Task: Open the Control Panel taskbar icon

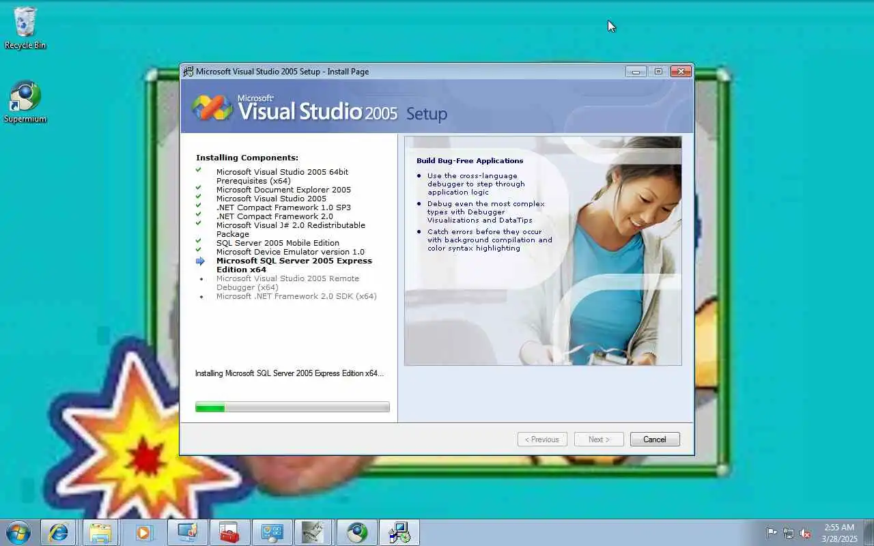Action: [x=272, y=532]
